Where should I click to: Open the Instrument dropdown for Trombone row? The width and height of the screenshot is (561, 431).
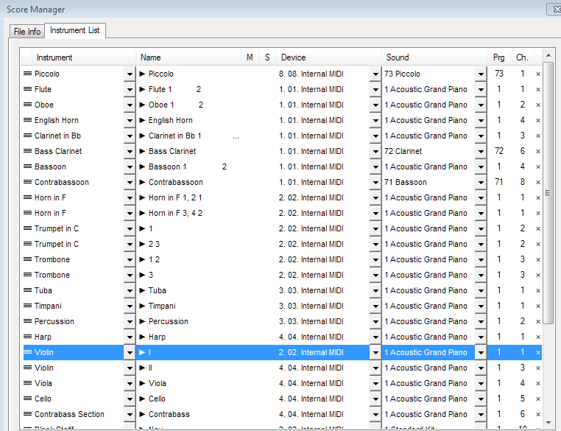[x=130, y=259]
